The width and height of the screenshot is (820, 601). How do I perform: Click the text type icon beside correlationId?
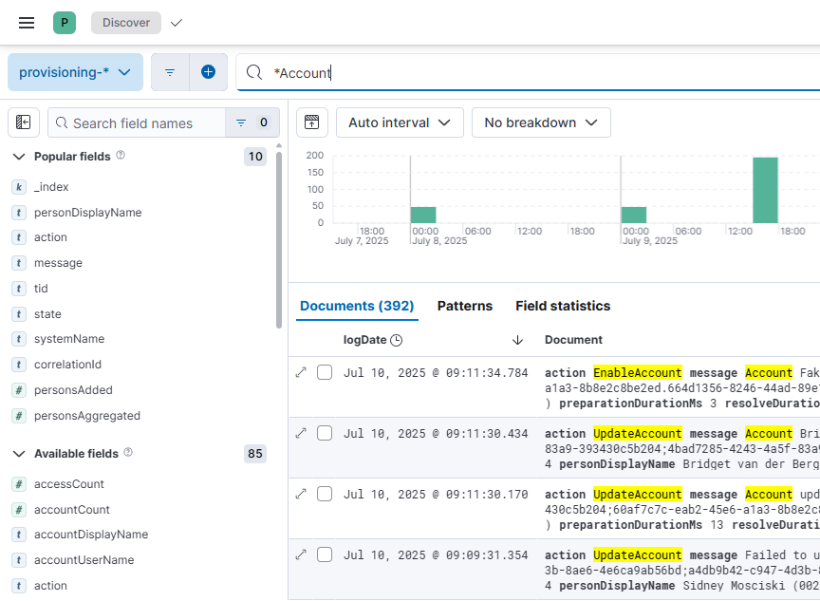(x=19, y=365)
